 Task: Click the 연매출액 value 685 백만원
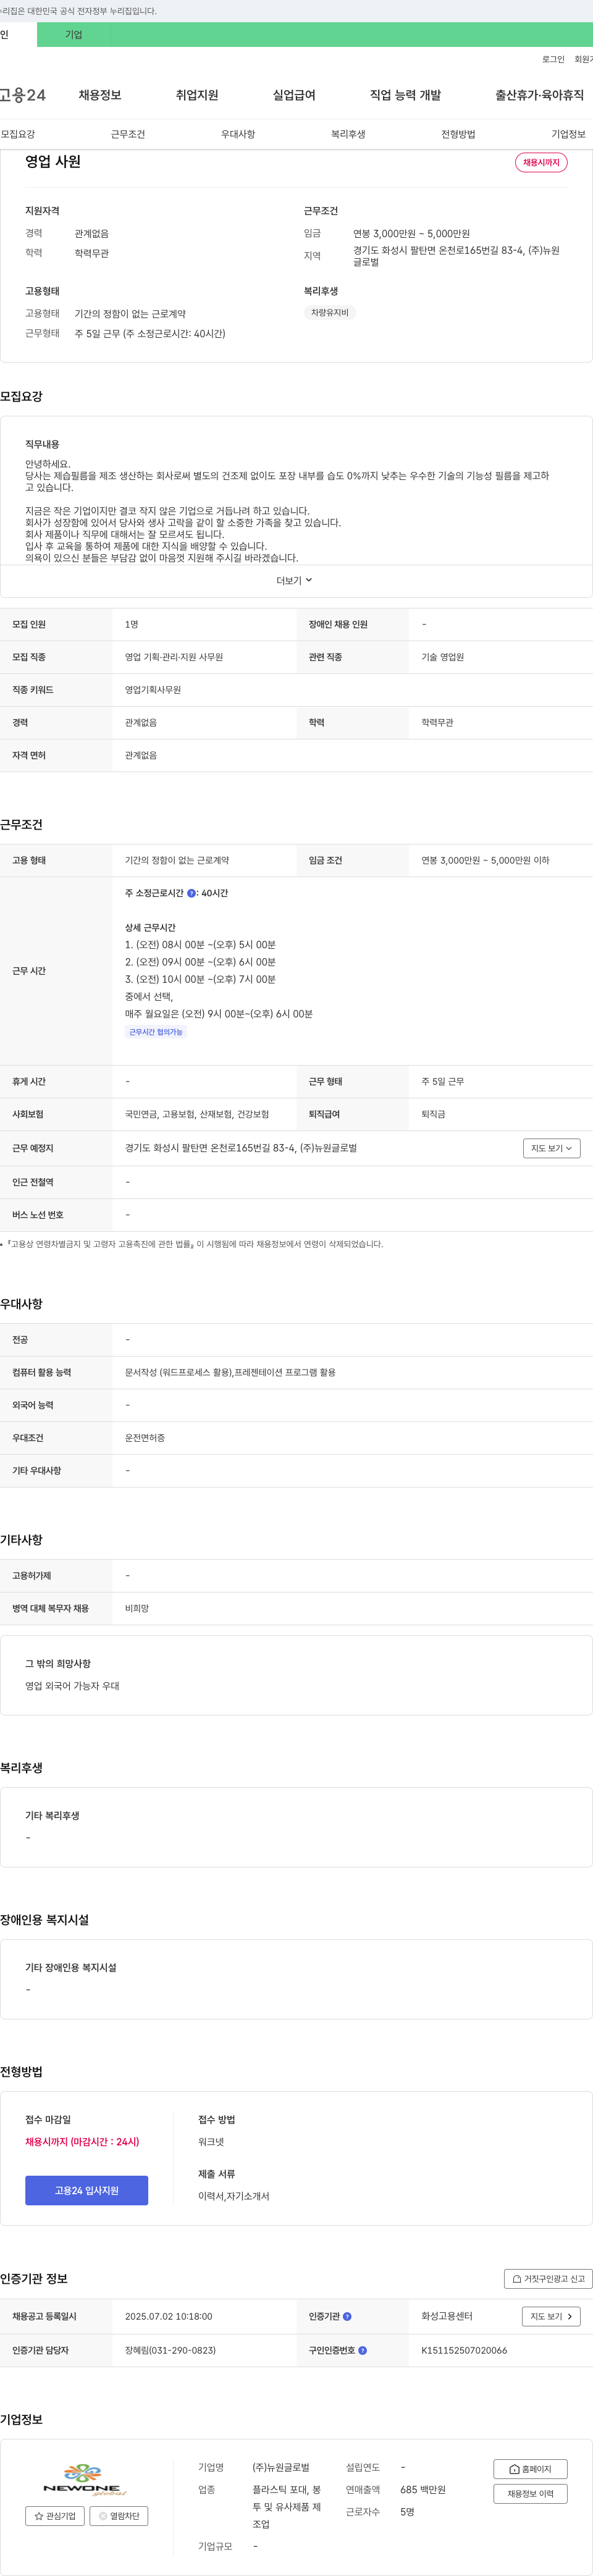[x=423, y=2489]
